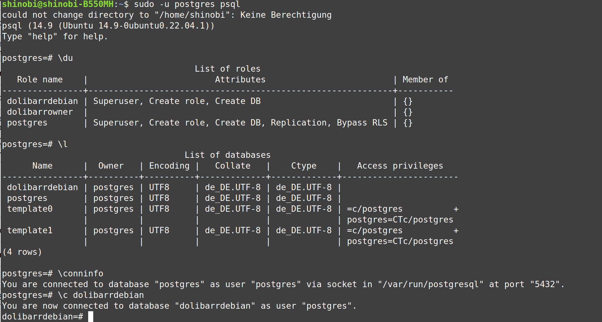Click the 'Attributes' column header
Viewport: 602px width, 322px height.
(x=240, y=80)
